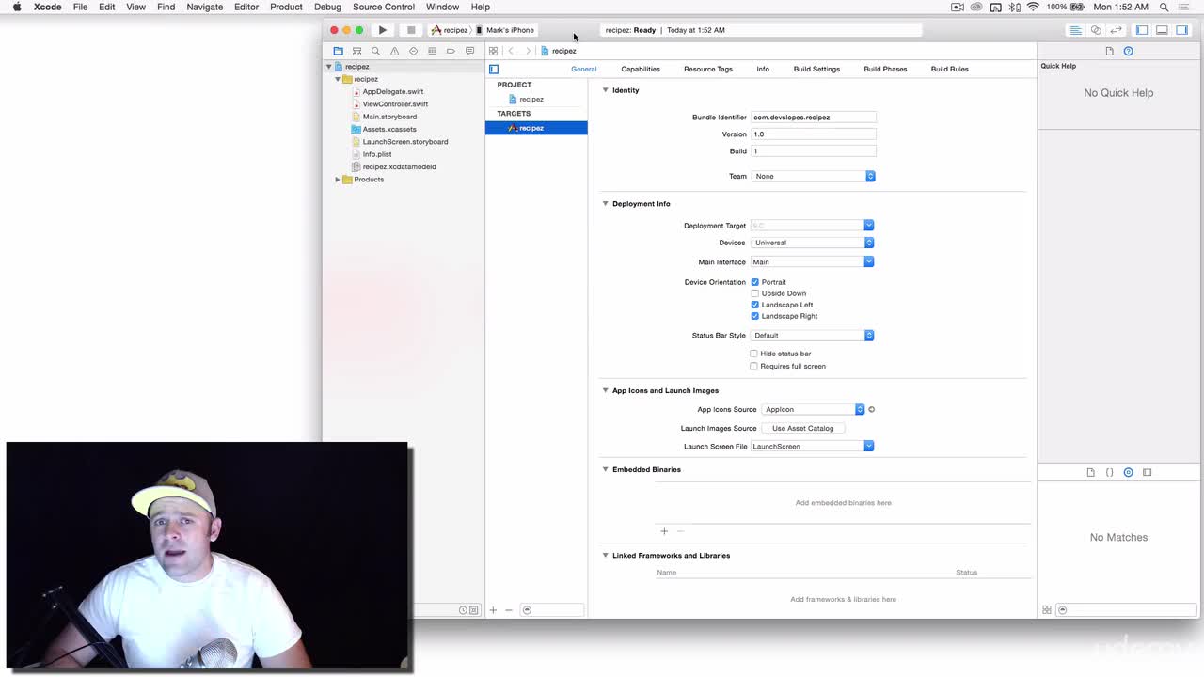
Task: Open Spotlight search in menu bar
Action: click(1164, 7)
